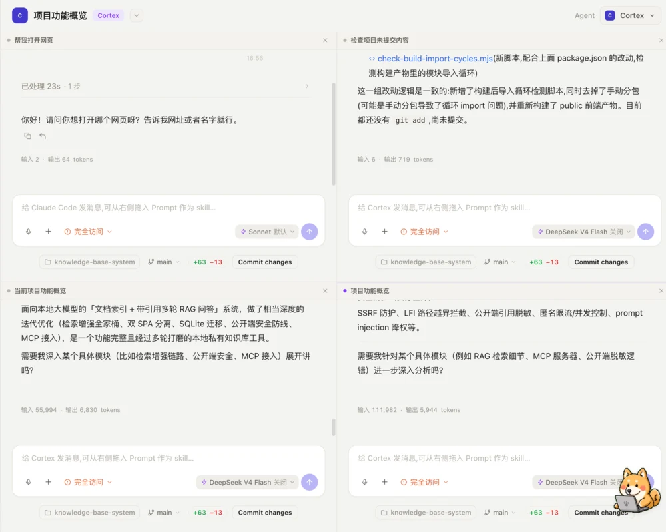Screen dimensions: 666x532
Task: Close the 帮我打开网页 panel
Action: [x=326, y=41]
